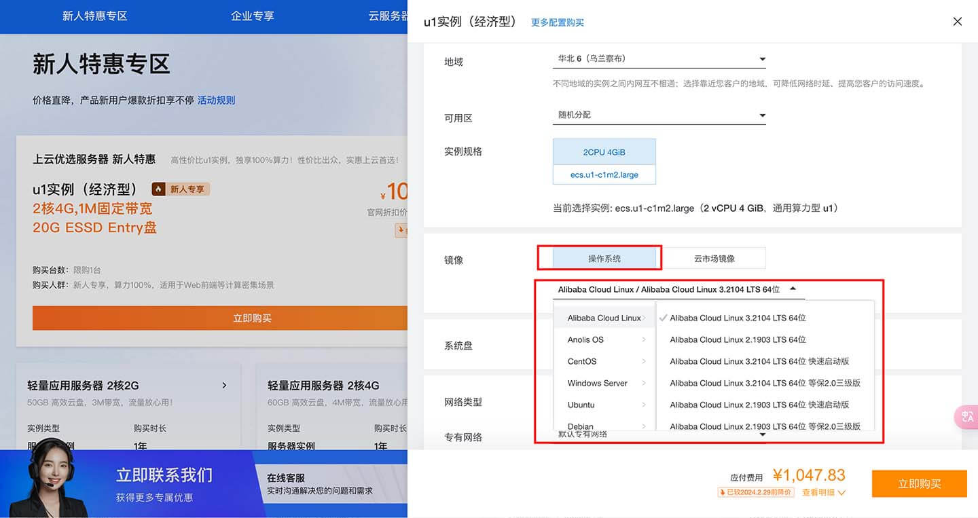Expand the CentOS category

tap(604, 361)
